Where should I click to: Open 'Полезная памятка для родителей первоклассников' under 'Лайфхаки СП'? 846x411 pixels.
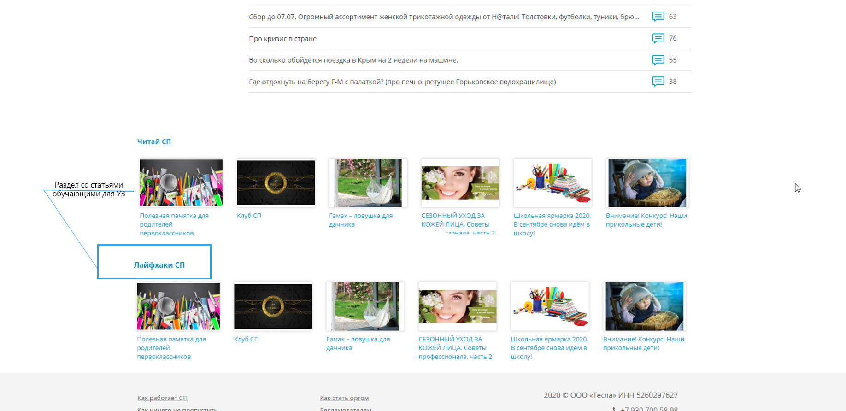[x=171, y=348]
